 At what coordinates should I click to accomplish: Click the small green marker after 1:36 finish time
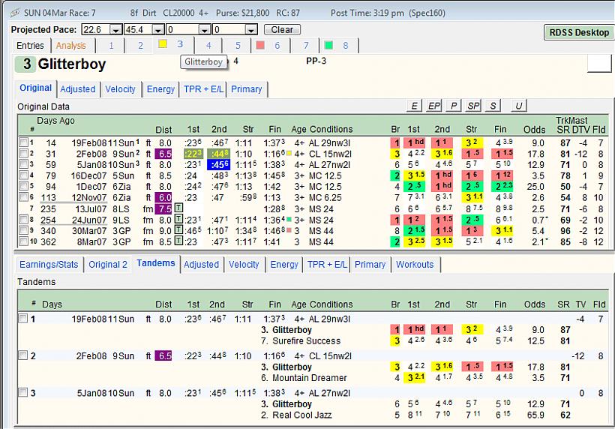(289, 219)
